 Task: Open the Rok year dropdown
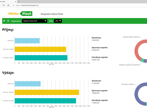point(58,21)
